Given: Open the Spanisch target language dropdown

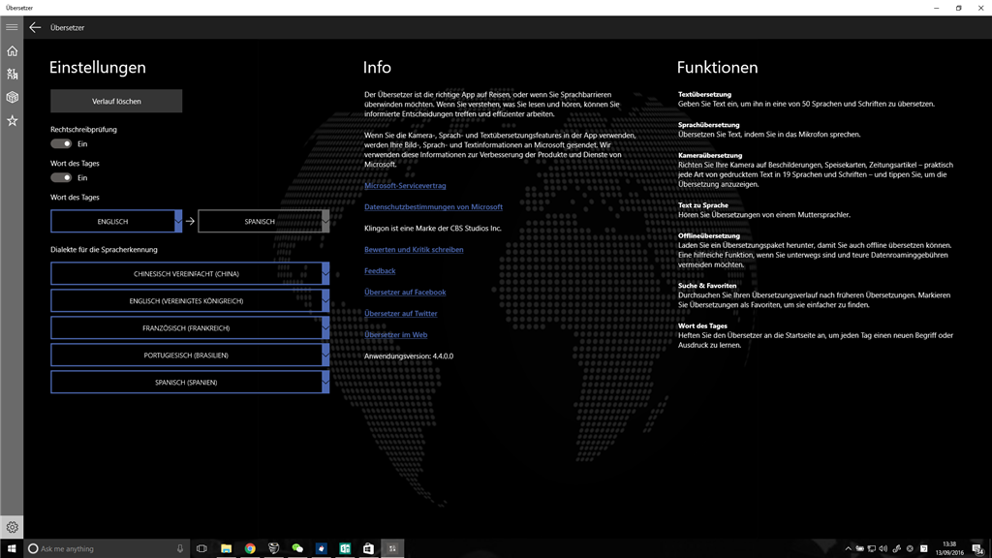Looking at the screenshot, I should (263, 221).
